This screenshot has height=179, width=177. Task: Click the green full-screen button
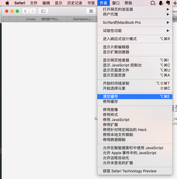(x=17, y=11)
